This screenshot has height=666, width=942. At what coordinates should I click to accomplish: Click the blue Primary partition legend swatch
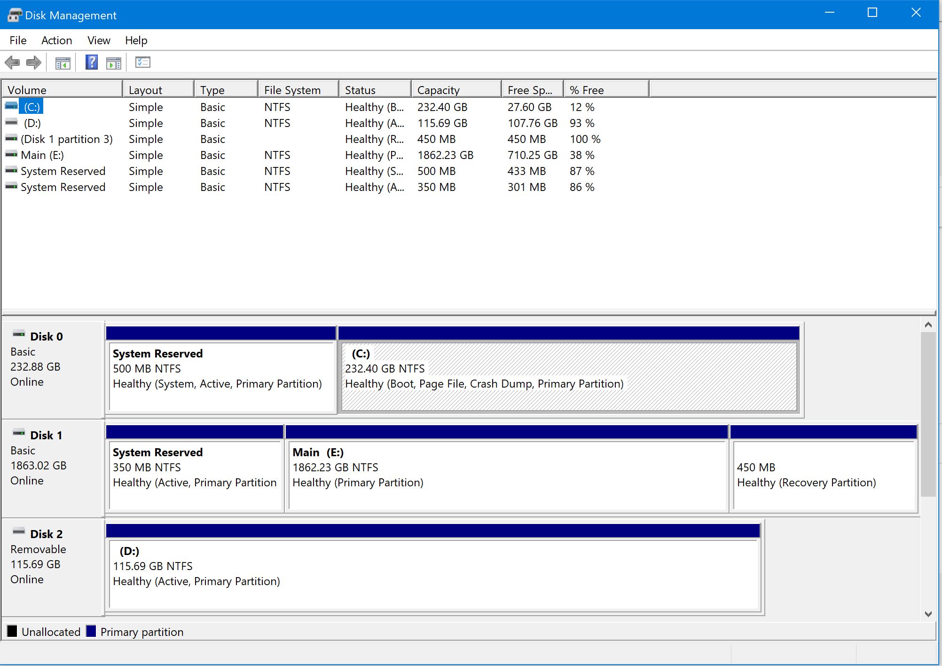pos(91,631)
